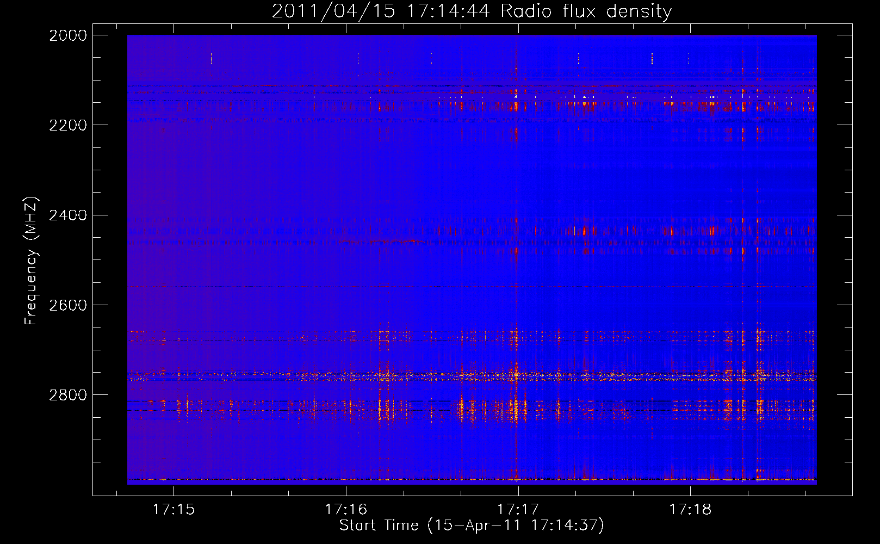Screen dimensions: 880x544
Task: Click the 17:15 time axis label
Action: 173,510
